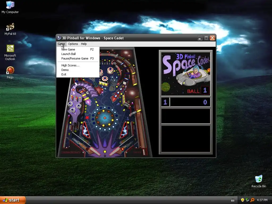
Task: Open the Help menu
Action: (84, 44)
